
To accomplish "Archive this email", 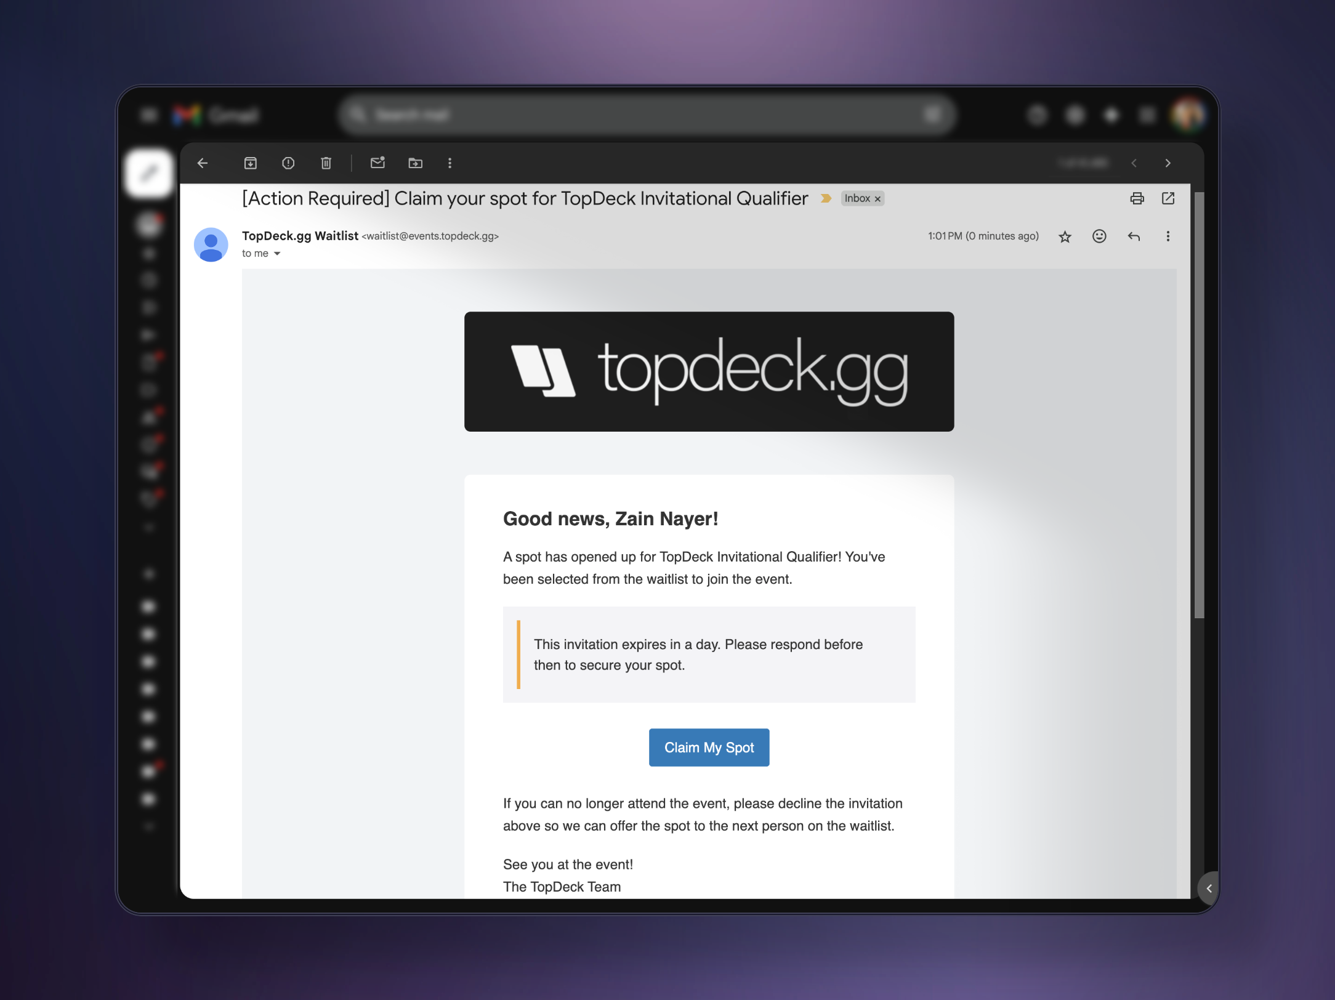I will click(x=251, y=163).
